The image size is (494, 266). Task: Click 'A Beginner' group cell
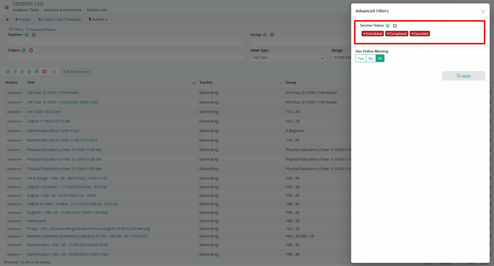click(x=295, y=131)
